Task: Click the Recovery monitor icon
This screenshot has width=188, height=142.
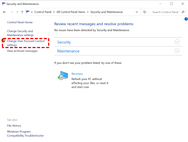Action: point(63,76)
